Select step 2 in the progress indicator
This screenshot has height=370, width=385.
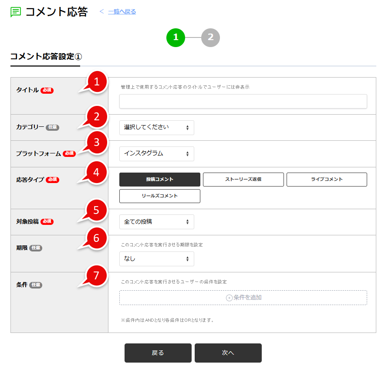click(211, 37)
